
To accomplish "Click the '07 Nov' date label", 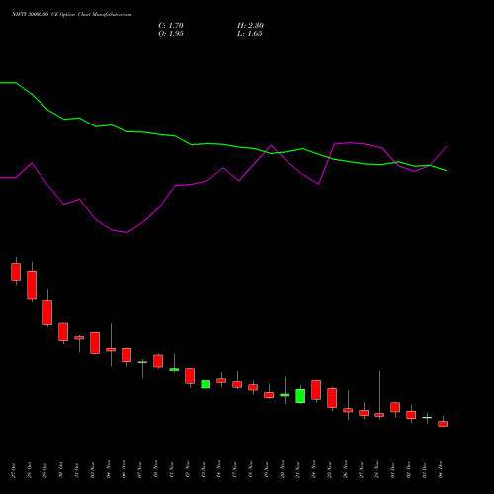I will pos(140,469).
